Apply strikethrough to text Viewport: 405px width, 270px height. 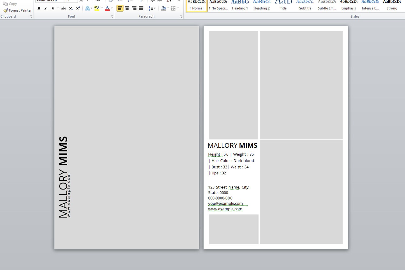tap(63, 8)
